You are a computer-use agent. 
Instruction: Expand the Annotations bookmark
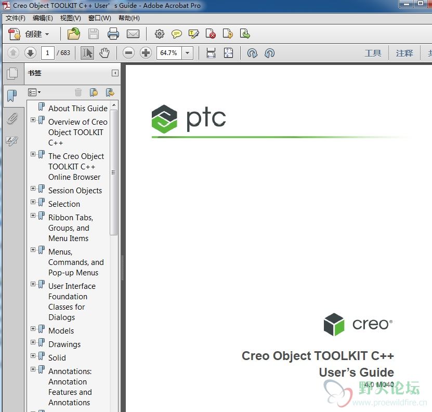tap(33, 369)
